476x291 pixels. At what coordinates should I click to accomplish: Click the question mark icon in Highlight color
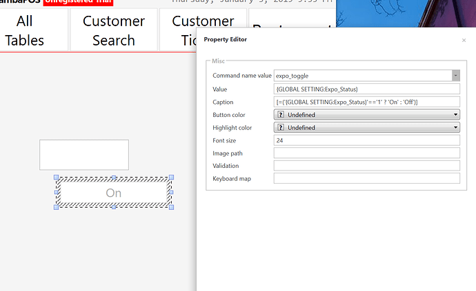281,127
